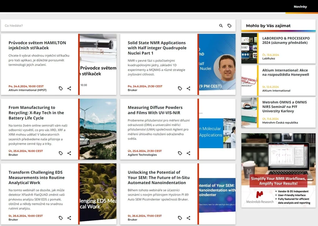318x226 pixels.
Task: Click the tag filter icon in search bar
Action: pos(229,26)
